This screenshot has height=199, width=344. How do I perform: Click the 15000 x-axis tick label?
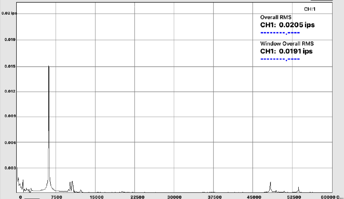(x=96, y=196)
